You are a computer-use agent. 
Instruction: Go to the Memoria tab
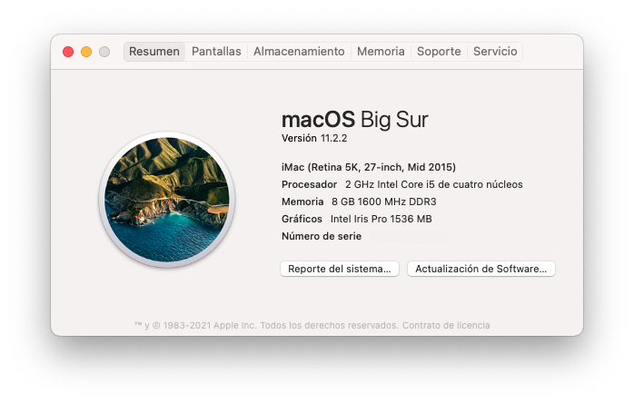(381, 52)
